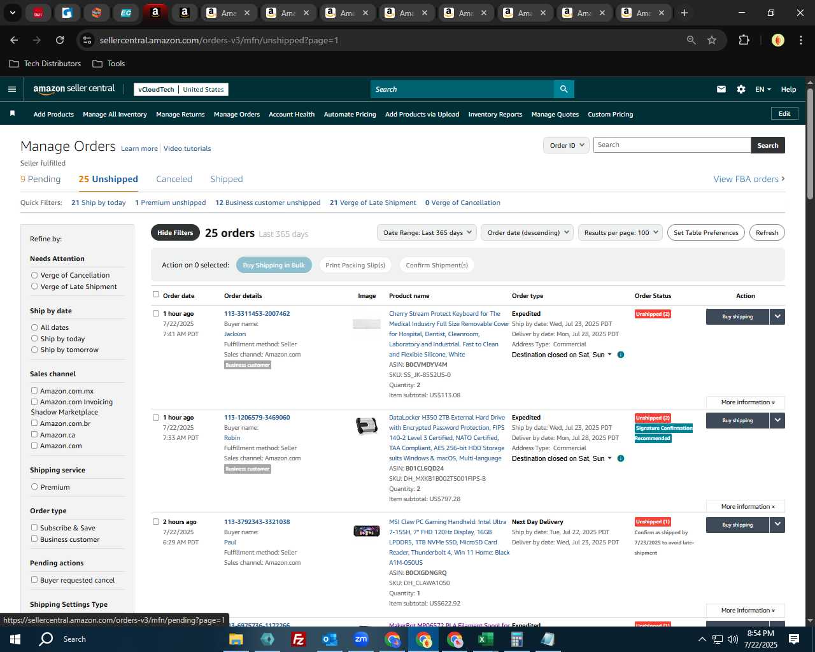The height and width of the screenshot is (652, 815).
Task: Click the MSI Claw product thumbnail
Action: coord(367,530)
